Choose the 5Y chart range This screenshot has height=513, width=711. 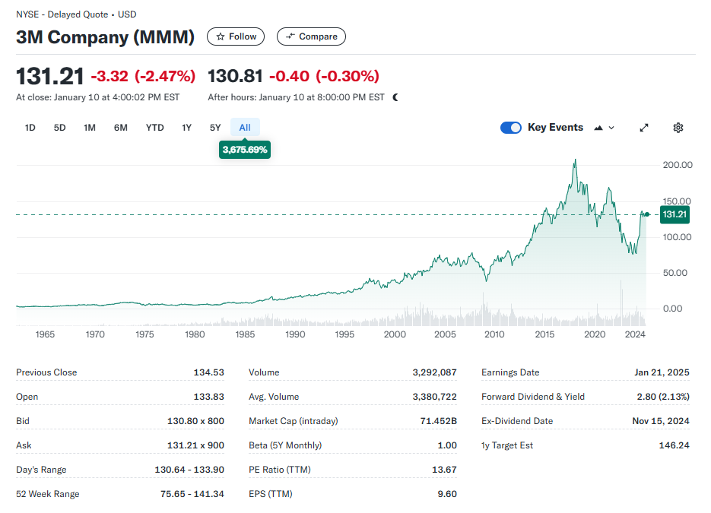(x=215, y=128)
